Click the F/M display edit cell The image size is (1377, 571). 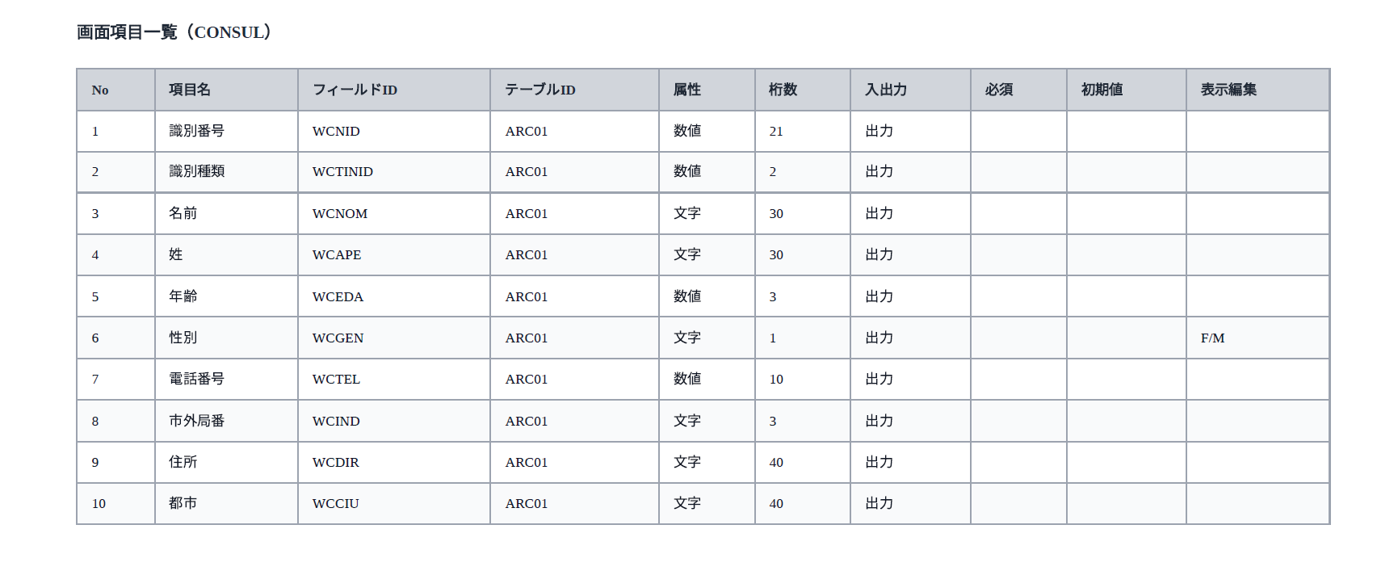tap(1257, 338)
